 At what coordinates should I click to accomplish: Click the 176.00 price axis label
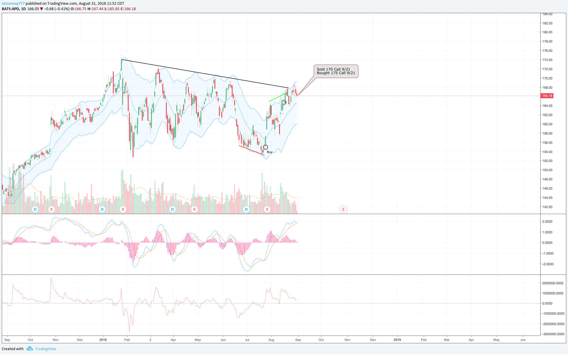click(547, 51)
